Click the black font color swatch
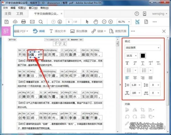Screen dimensions: 171x135 (143, 56)
